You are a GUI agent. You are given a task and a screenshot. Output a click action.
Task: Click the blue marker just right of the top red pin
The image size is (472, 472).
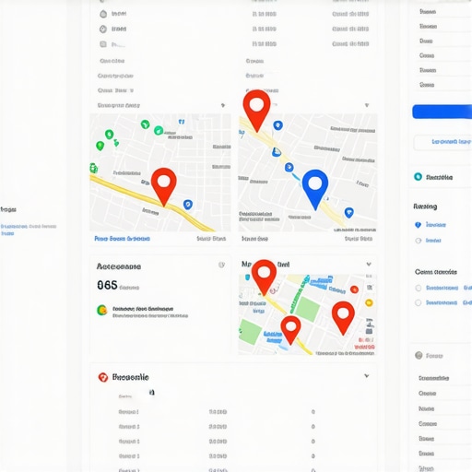point(277,125)
